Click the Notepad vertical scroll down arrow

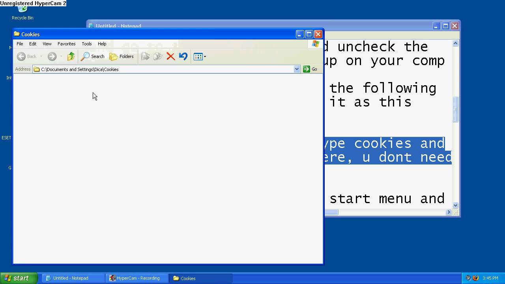pos(455,205)
